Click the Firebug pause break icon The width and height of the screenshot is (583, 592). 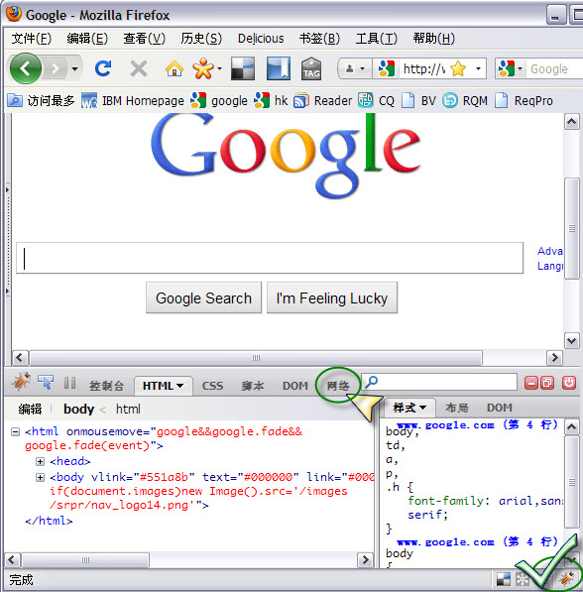point(69,383)
